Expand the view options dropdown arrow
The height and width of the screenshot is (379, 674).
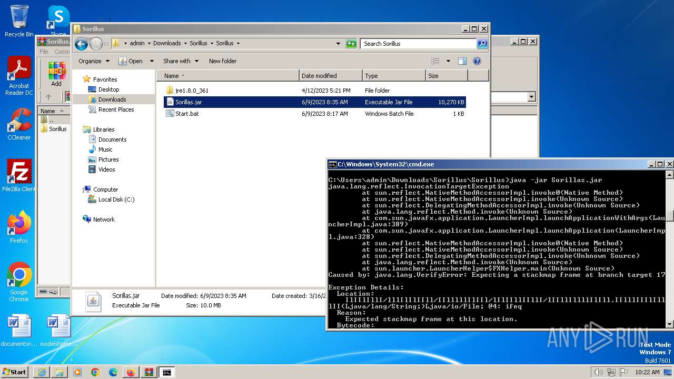tap(448, 61)
